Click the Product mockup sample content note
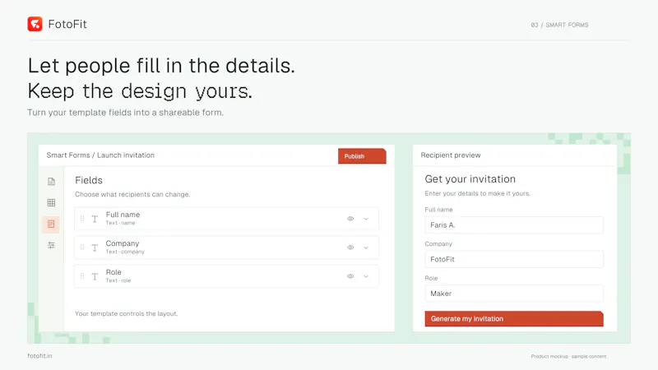Viewport: 658px width, 370px height. click(568, 356)
